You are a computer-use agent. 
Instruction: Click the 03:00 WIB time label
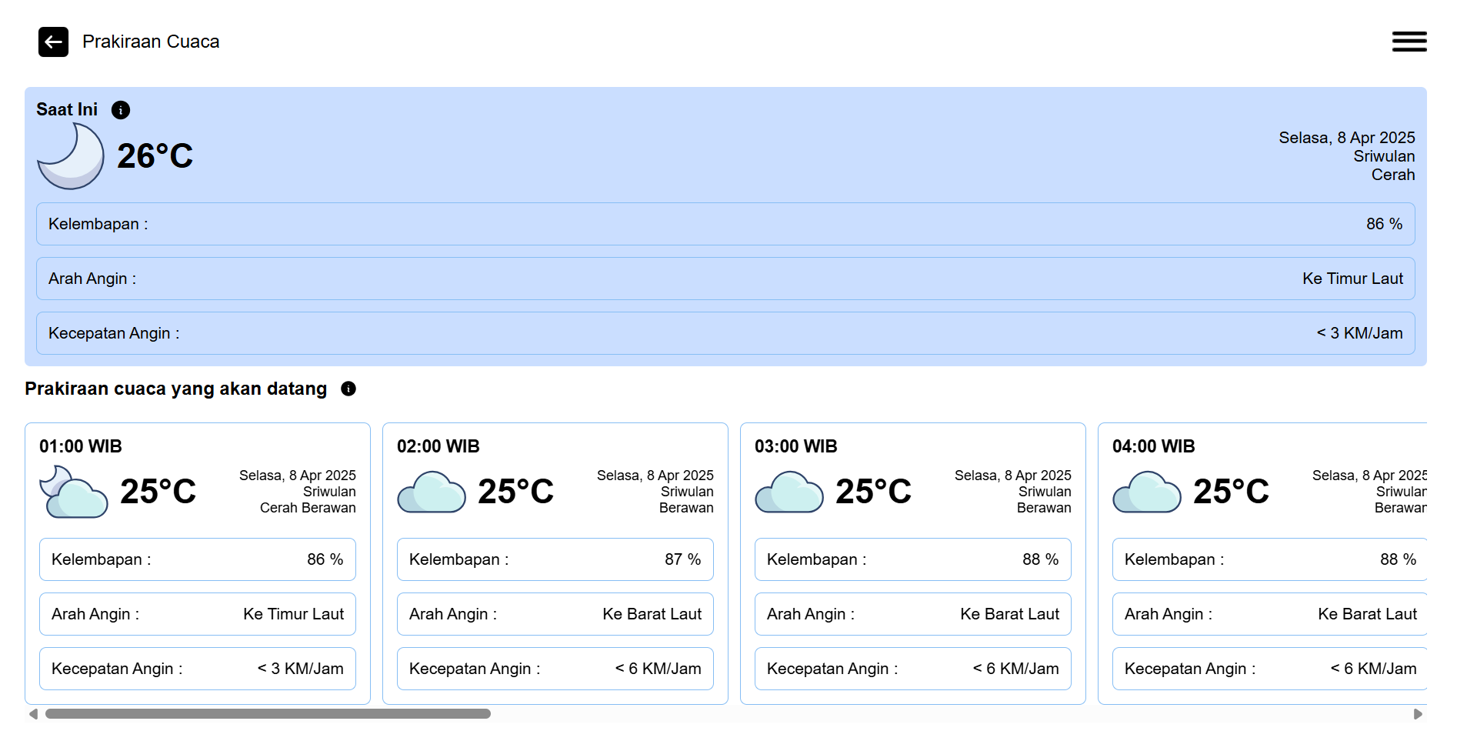pyautogui.click(x=796, y=446)
